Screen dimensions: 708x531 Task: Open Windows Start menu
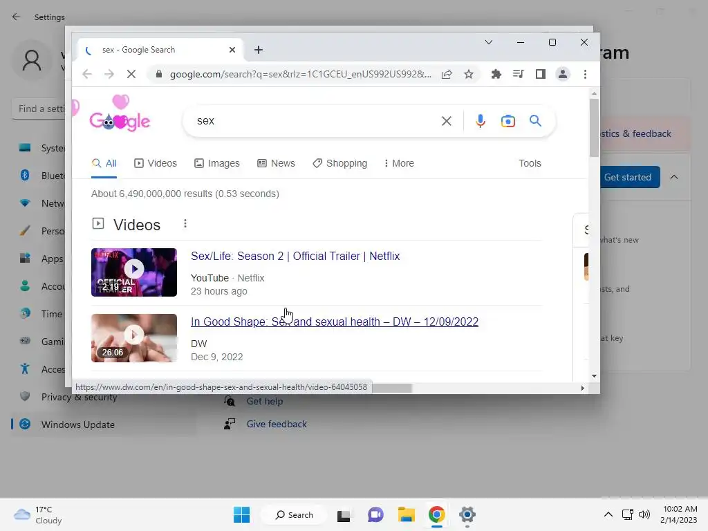241,514
